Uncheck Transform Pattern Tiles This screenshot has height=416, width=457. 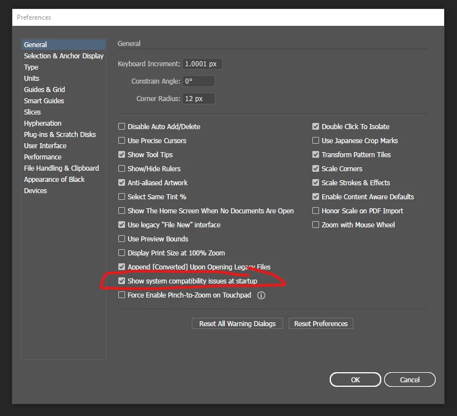pyautogui.click(x=316, y=154)
